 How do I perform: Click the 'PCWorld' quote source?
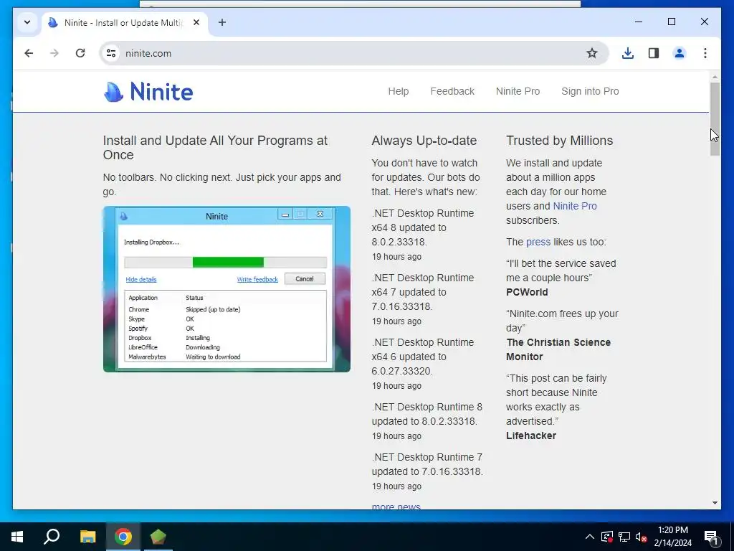pos(527,292)
